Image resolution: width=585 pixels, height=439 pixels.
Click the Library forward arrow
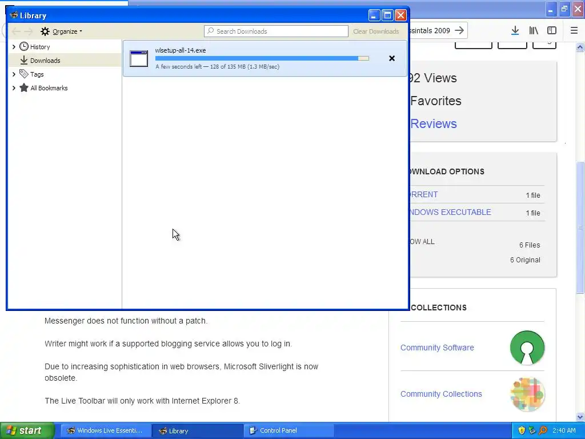tap(29, 31)
